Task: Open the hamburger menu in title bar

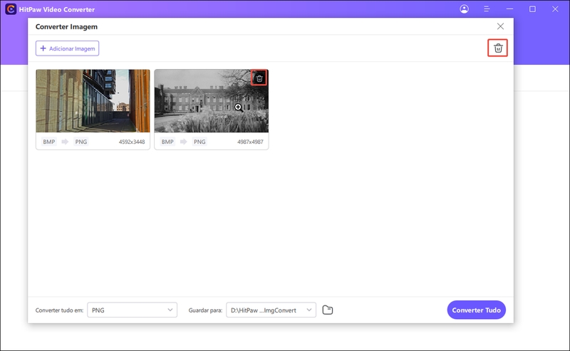Action: click(x=487, y=9)
